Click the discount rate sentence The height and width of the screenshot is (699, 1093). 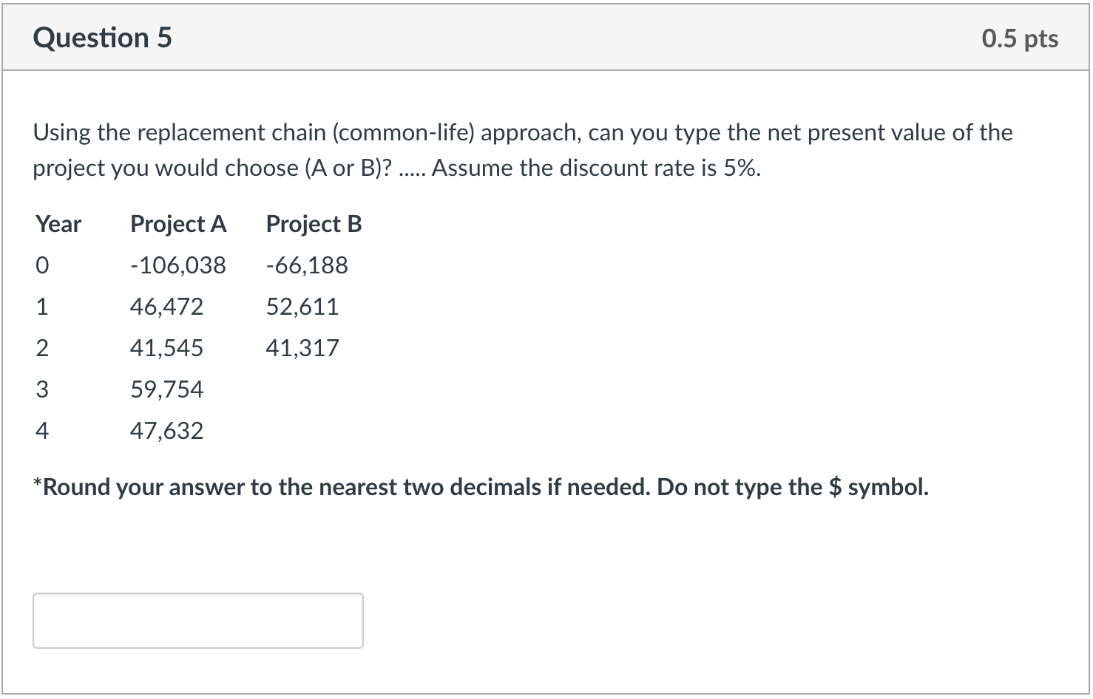(x=595, y=168)
